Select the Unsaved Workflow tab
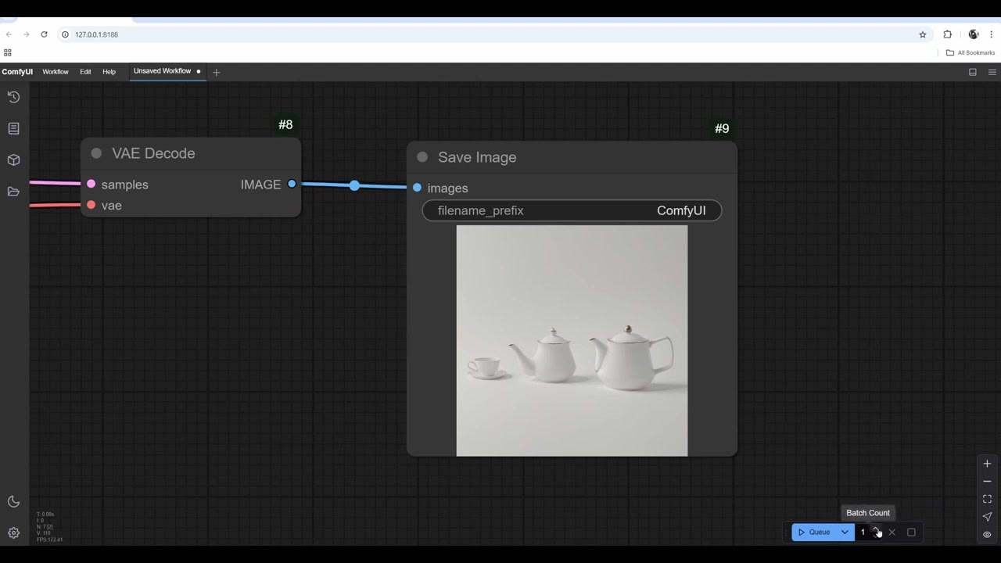The height and width of the screenshot is (563, 1001). pos(166,71)
